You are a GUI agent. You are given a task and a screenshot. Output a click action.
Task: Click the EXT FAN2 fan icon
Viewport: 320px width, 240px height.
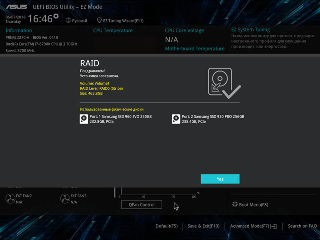pyautogui.click(x=10, y=198)
